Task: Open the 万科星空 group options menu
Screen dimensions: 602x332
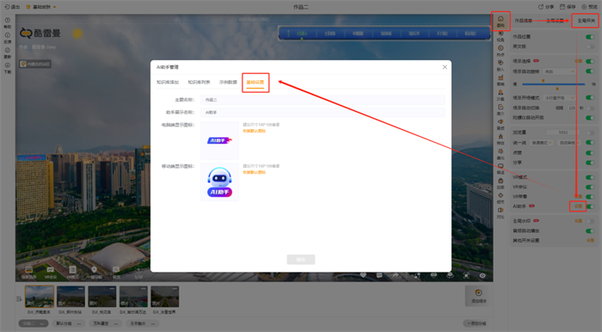Action: coord(115,323)
